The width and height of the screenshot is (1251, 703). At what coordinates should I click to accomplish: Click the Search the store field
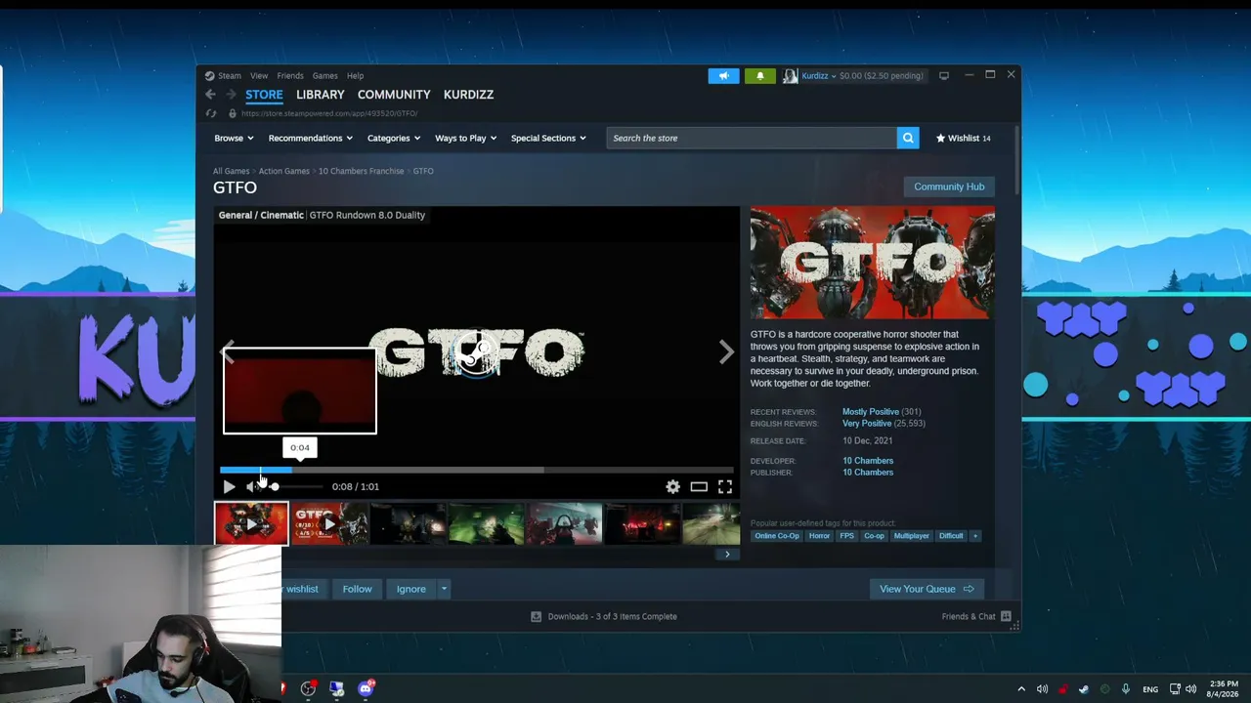[x=751, y=138]
